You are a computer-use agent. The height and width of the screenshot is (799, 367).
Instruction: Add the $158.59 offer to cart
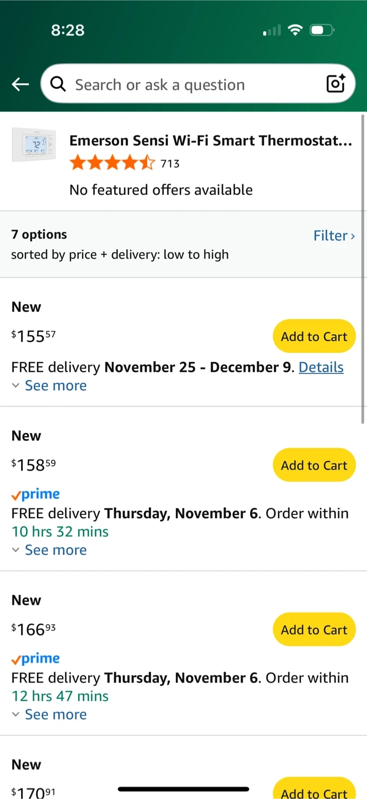pyautogui.click(x=314, y=465)
